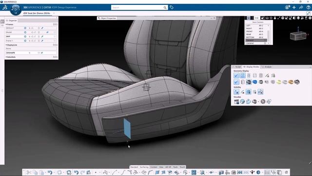Click the pencil icon in Frame 1 row

[x=42, y=41]
